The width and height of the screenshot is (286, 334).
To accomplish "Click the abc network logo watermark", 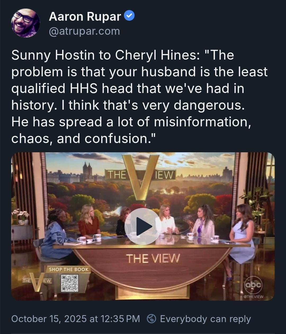I will click(253, 285).
